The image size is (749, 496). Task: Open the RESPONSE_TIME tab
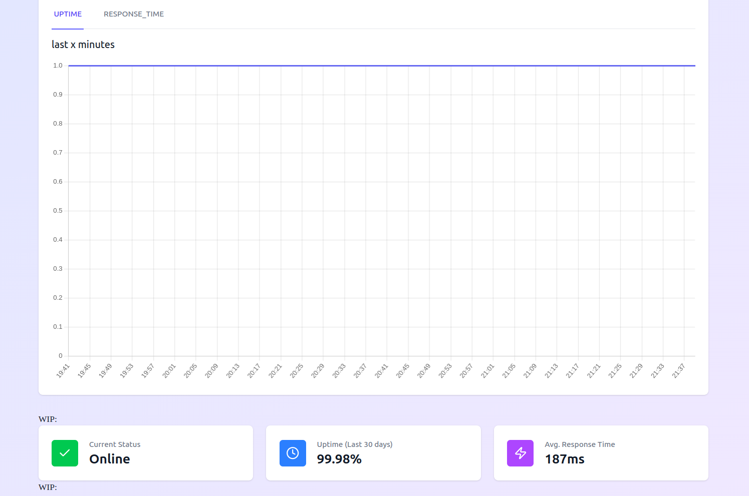[134, 14]
